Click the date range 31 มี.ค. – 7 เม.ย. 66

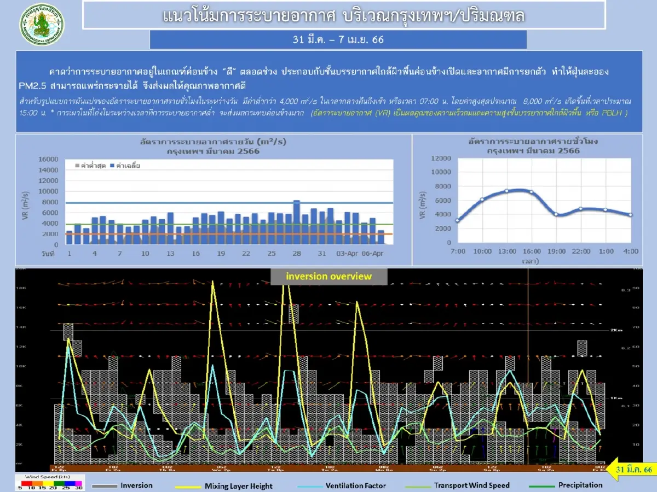(x=338, y=40)
